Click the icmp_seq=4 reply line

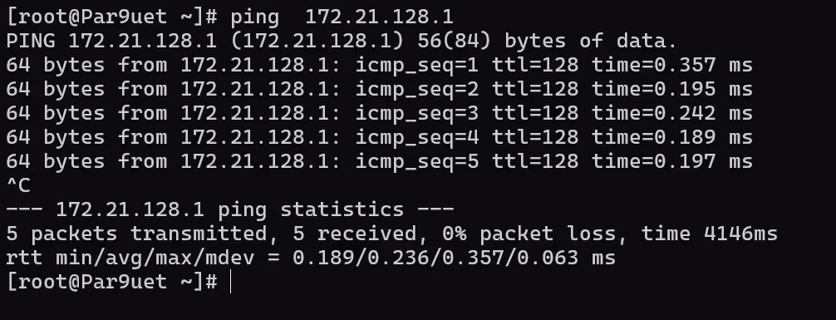click(379, 137)
